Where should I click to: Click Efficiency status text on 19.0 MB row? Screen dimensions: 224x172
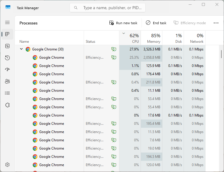pyautogui.click(x=95, y=148)
